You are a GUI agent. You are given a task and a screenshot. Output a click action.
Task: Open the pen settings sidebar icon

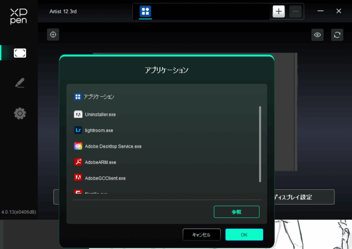(x=20, y=83)
